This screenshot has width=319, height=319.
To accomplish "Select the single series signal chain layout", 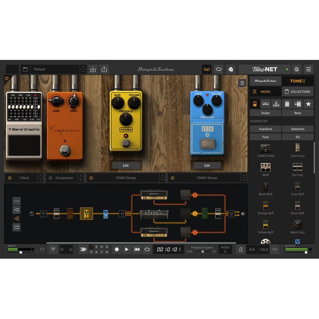I will (16, 201).
